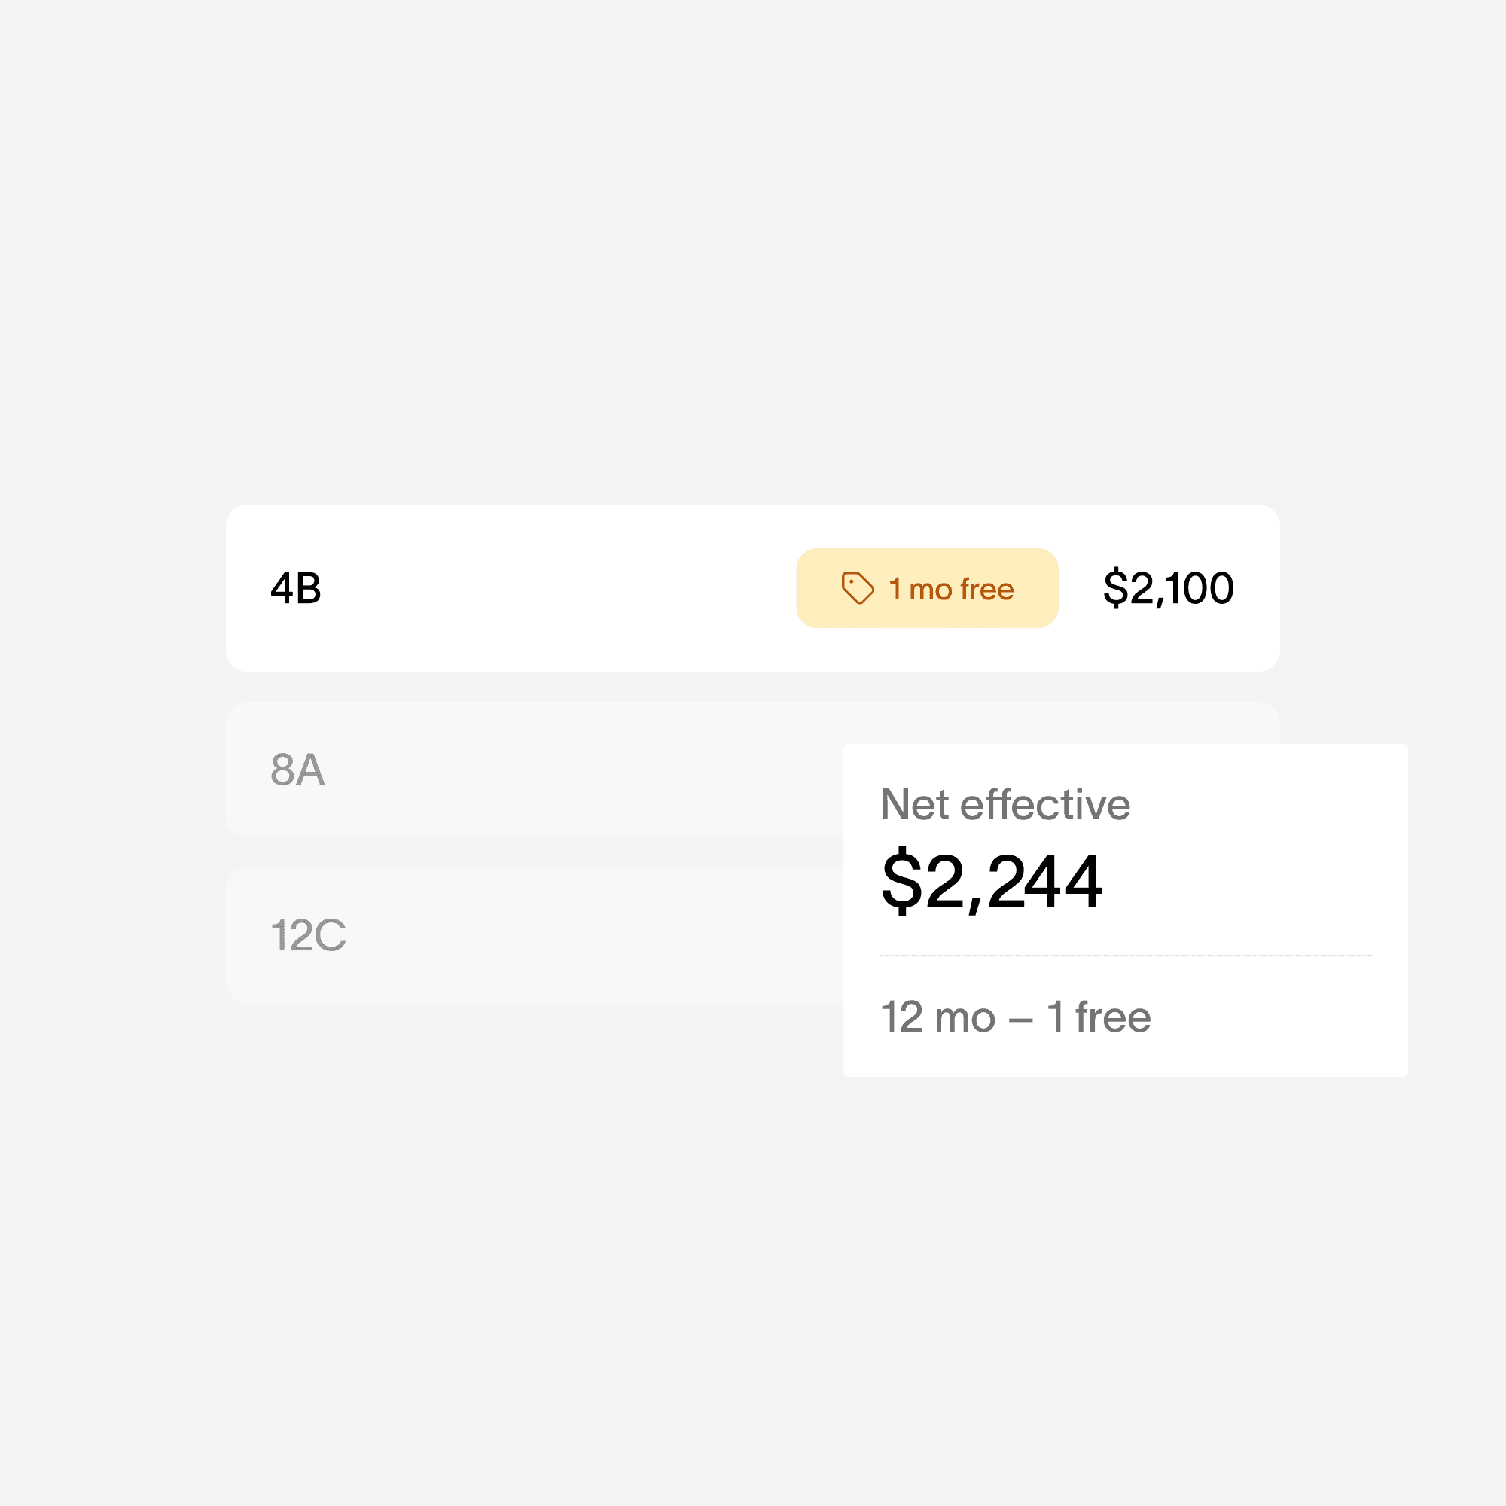Click the 8A unit label
The width and height of the screenshot is (1506, 1506).
click(297, 770)
